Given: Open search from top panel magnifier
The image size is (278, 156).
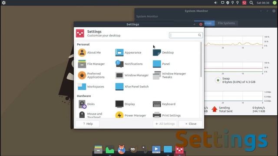Looking at the screenshot, I should click(251, 3).
